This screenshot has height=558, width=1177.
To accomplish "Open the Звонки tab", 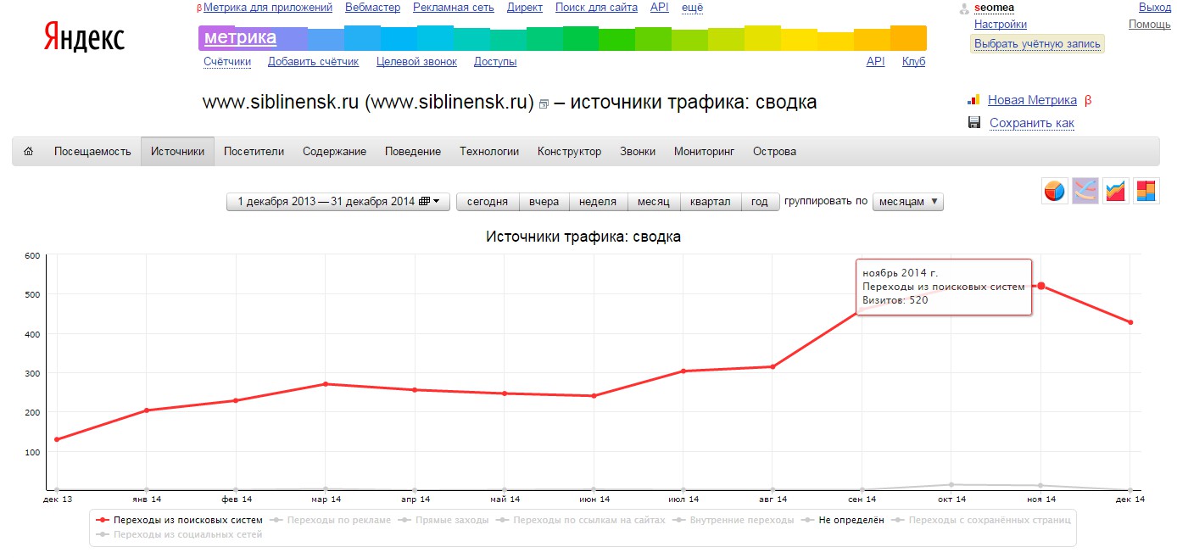I will pos(638,152).
